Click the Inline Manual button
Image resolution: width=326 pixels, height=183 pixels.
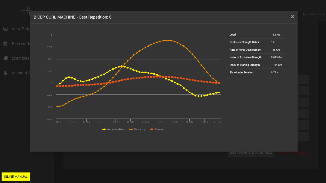[16, 177]
